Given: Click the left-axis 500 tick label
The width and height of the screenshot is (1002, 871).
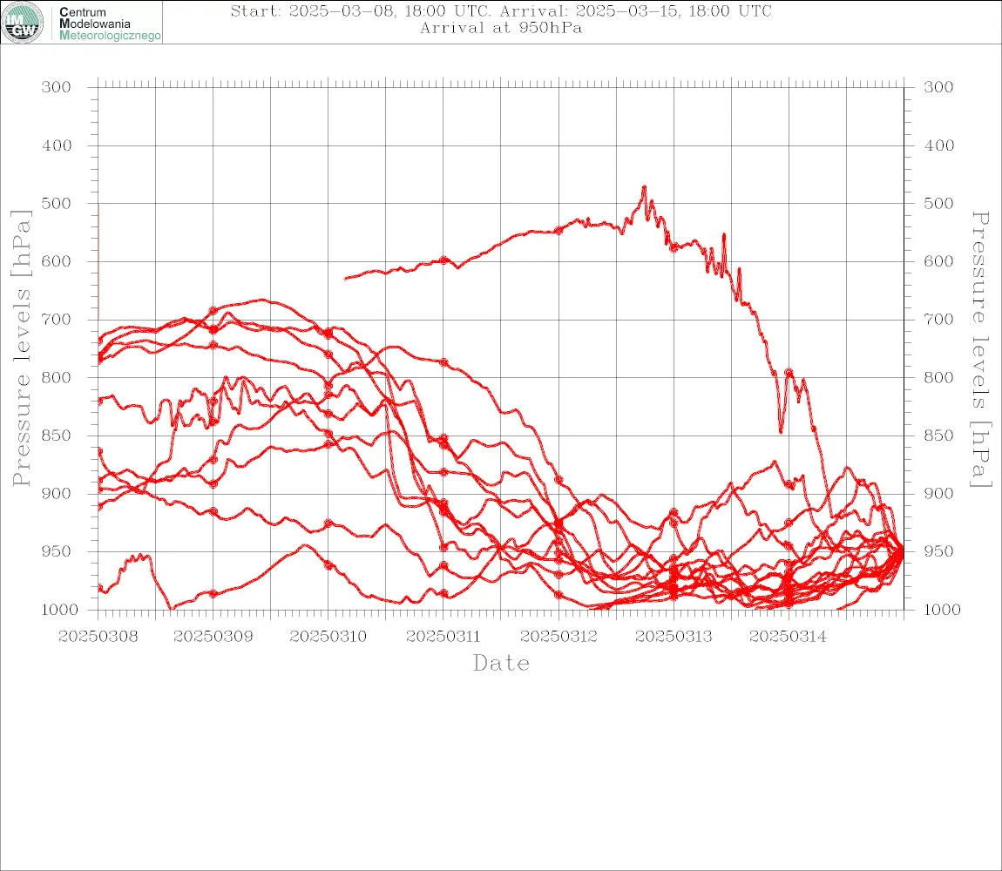Looking at the screenshot, I should (57, 203).
